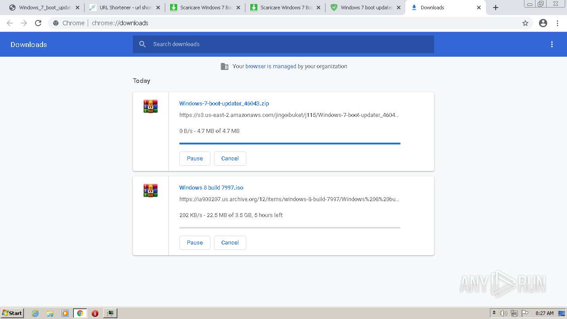Click the WinRAR icon of the zip download
The width and height of the screenshot is (567, 319).
[151, 106]
